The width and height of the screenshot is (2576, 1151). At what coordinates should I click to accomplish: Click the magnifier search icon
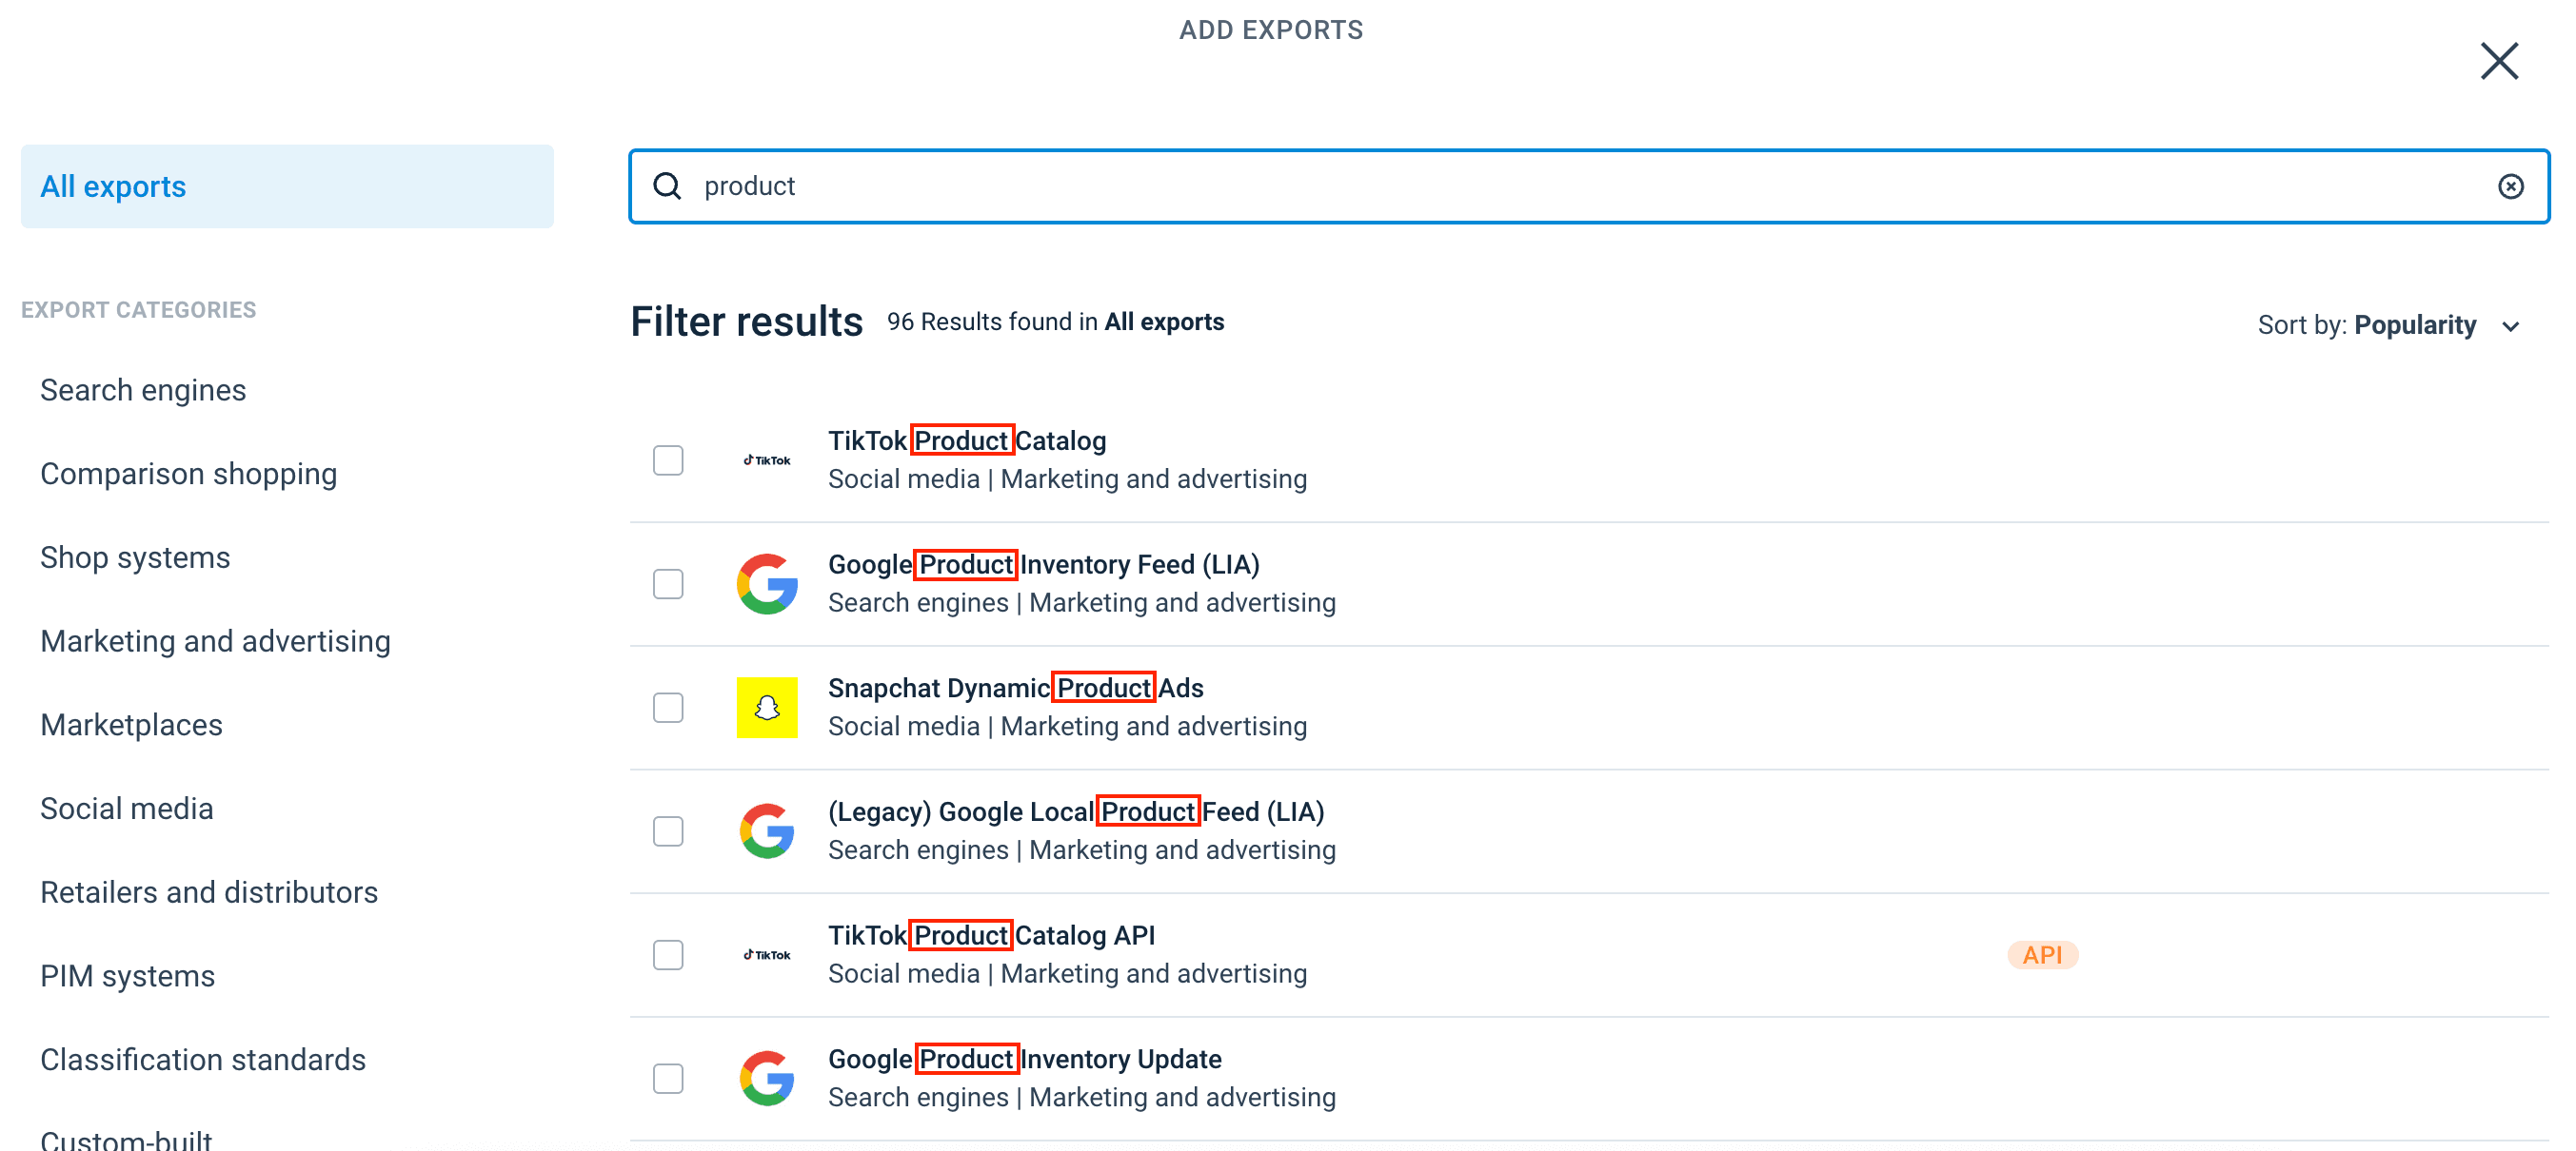pyautogui.click(x=667, y=186)
